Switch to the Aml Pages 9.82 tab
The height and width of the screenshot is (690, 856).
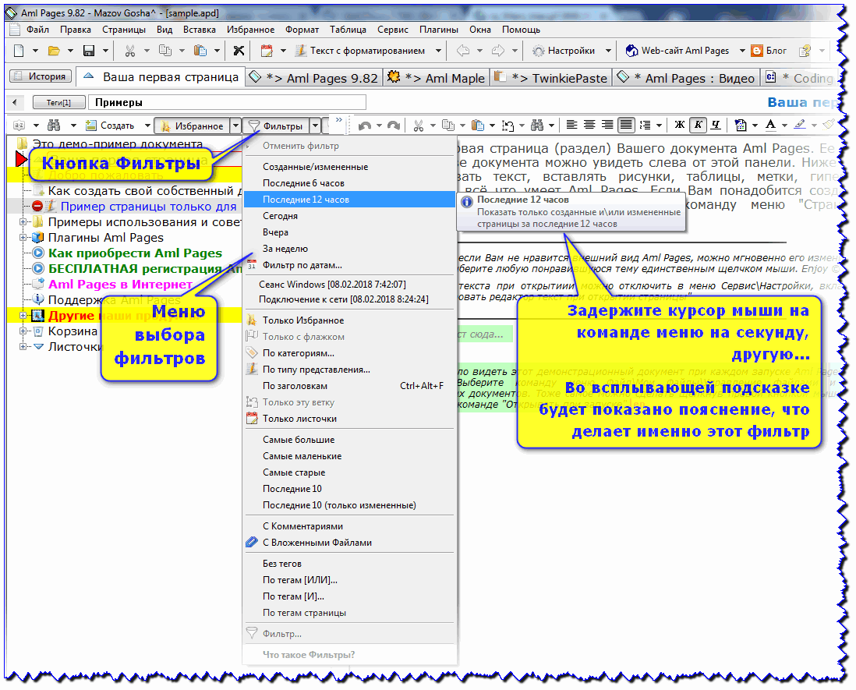tap(313, 78)
